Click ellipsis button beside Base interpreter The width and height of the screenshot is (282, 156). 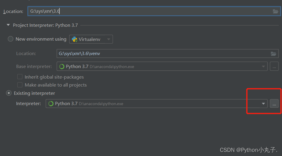pyautogui.click(x=274, y=67)
